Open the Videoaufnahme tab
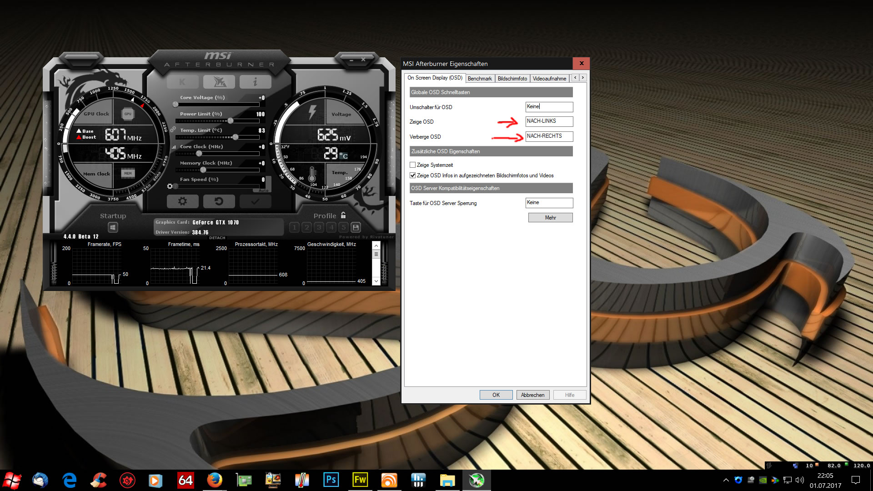 549,79
